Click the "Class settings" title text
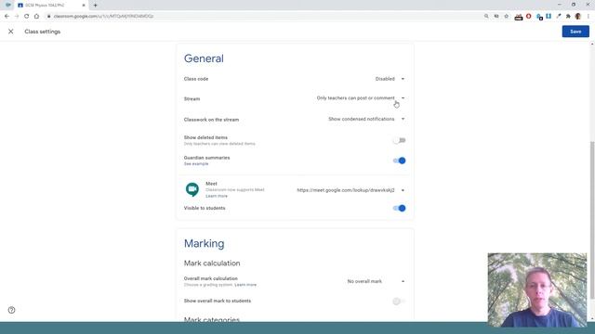The image size is (595, 334). pos(43,32)
